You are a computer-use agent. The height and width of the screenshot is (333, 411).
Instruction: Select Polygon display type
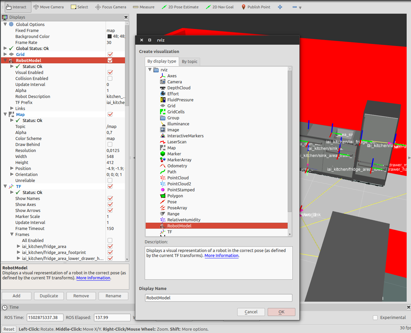pos(175,196)
